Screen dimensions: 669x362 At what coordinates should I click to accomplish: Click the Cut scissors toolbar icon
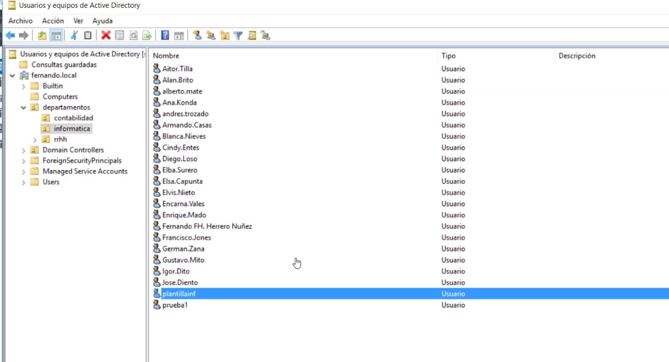pos(74,35)
